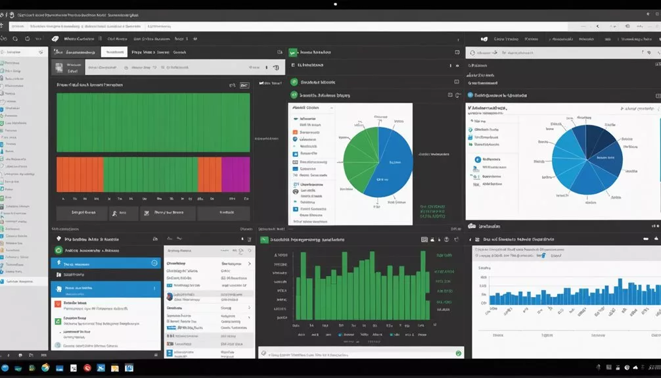Expand the first row chevron in the white list panel
The height and width of the screenshot is (378, 661).
pyautogui.click(x=249, y=264)
